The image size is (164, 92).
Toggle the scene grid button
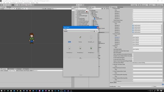[25, 9]
